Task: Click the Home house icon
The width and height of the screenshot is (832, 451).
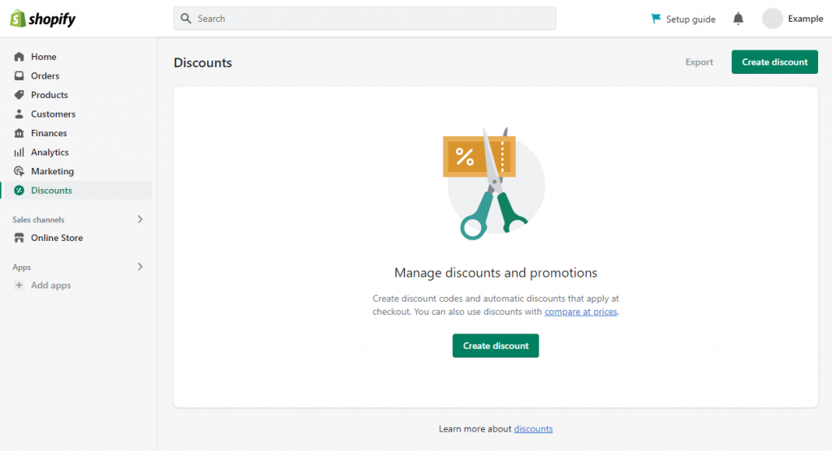Action: (19, 57)
